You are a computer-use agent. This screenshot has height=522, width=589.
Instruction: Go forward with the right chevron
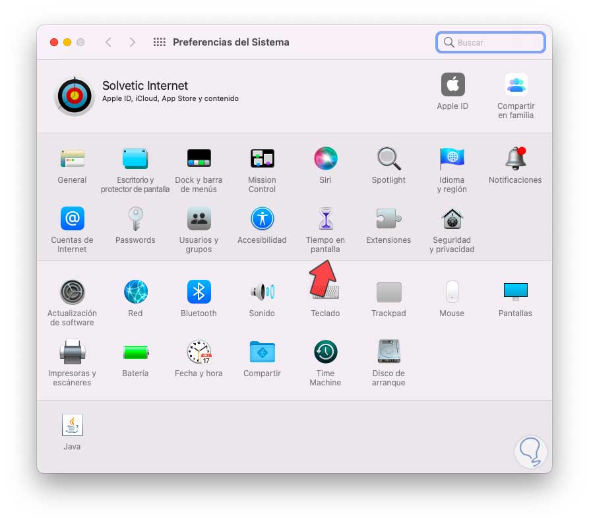point(132,42)
